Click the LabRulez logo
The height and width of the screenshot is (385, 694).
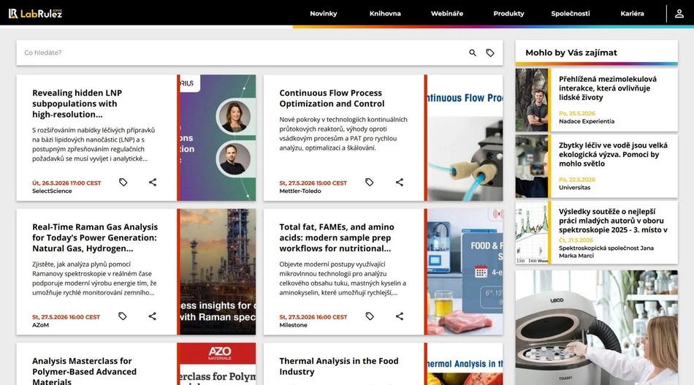tap(35, 13)
